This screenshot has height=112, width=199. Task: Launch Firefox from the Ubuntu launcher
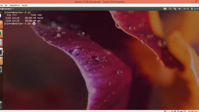(x=1, y=34)
